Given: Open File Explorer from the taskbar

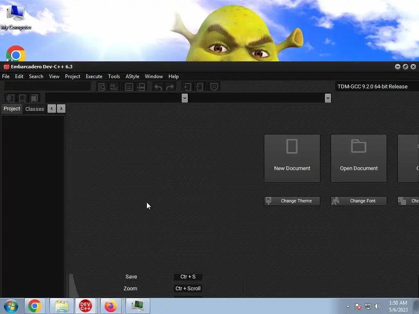Looking at the screenshot, I should tap(62, 306).
